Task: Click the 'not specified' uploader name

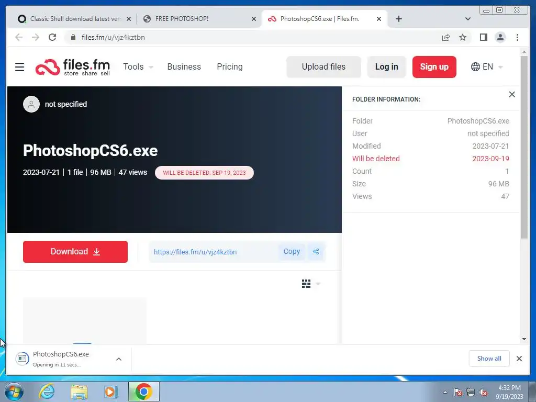Action: (66, 104)
